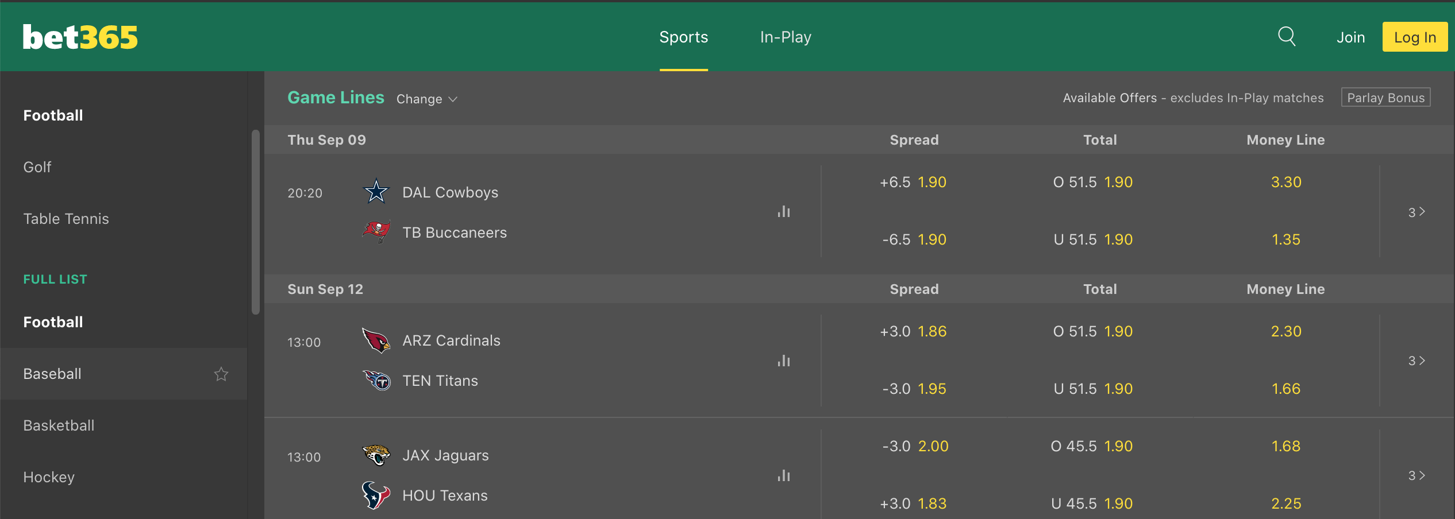
Task: Expand more markets for Cowboys vs Buccaneers
Action: (1417, 212)
